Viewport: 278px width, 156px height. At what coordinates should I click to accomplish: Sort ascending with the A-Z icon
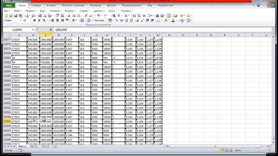134,16
